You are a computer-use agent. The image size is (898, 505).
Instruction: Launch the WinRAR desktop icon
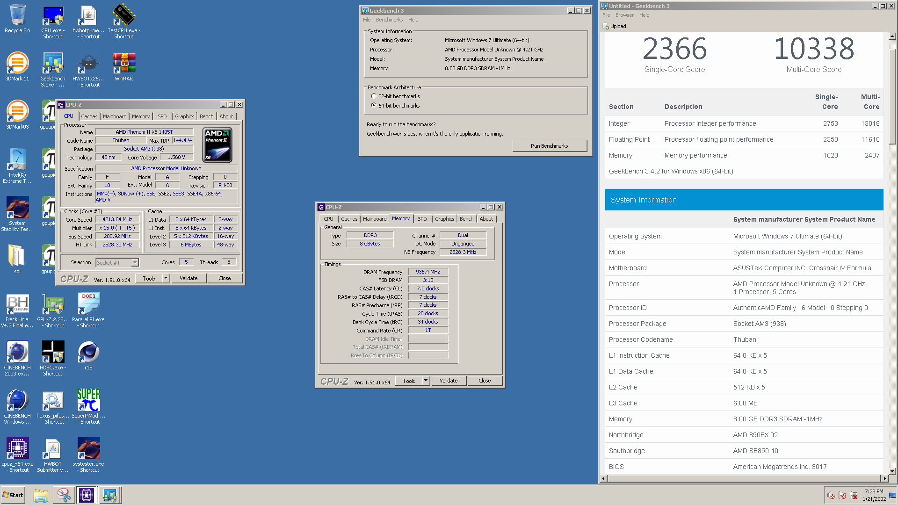(124, 66)
